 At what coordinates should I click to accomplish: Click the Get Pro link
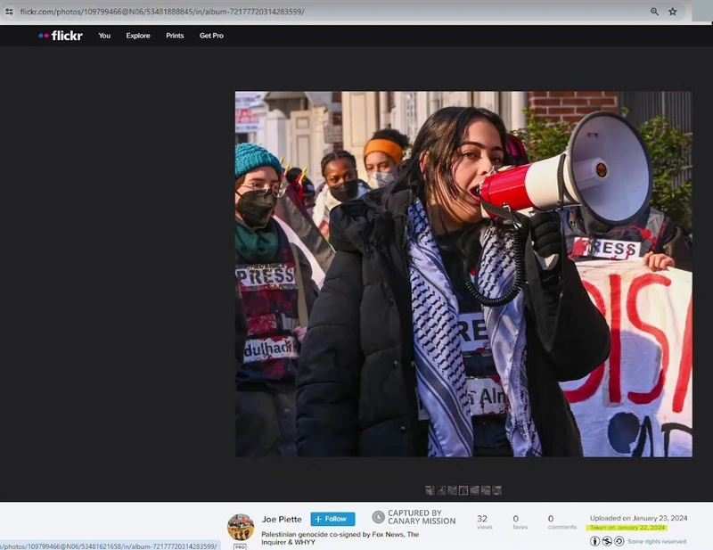tap(211, 36)
